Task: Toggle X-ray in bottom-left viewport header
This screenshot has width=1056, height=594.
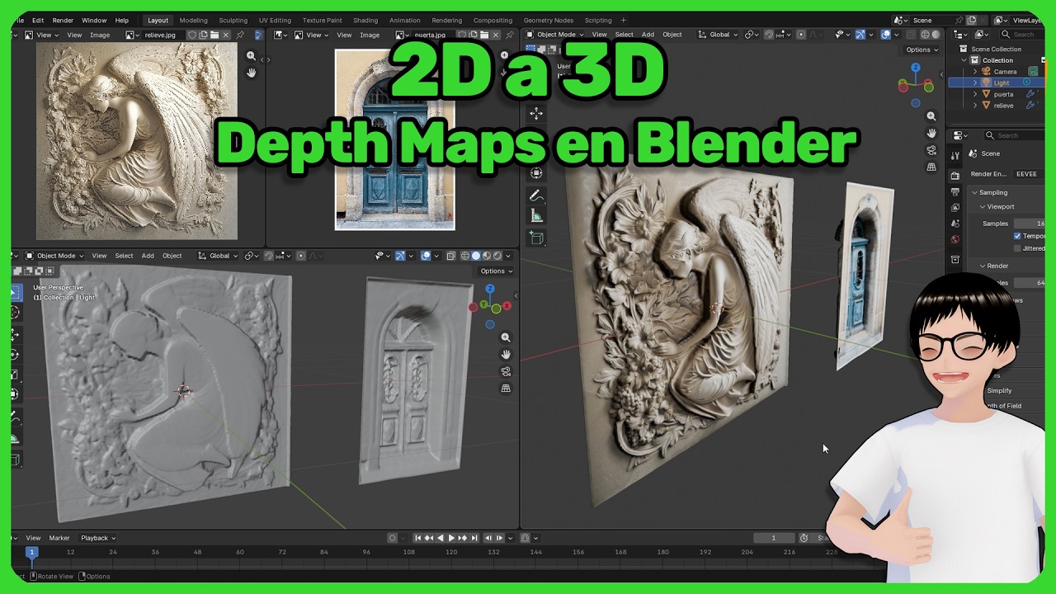Action: 450,256
